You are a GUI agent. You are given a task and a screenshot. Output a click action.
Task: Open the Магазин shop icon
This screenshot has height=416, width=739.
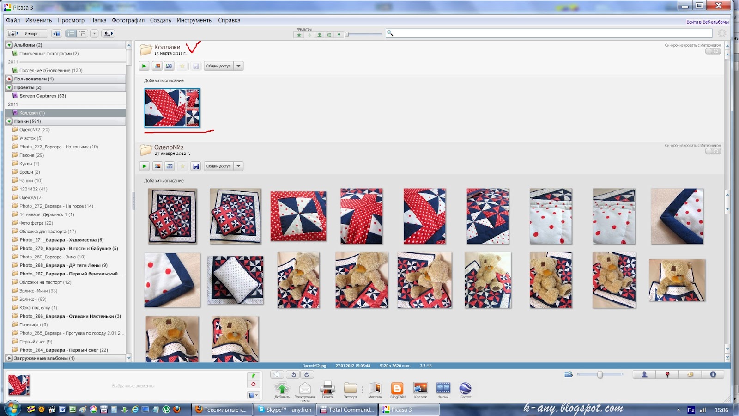pos(375,389)
